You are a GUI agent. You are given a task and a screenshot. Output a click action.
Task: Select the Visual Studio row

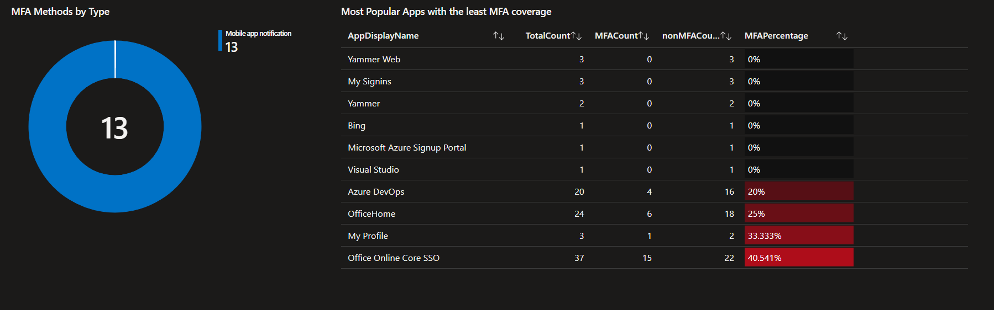pos(654,169)
